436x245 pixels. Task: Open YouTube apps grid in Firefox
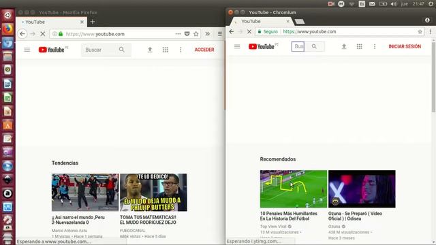pos(165,50)
